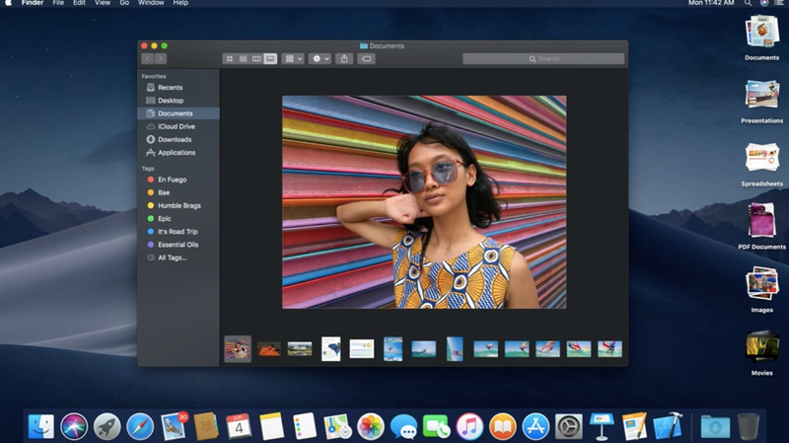
Task: Select the purple Essential Oils tag
Action: pyautogui.click(x=179, y=245)
